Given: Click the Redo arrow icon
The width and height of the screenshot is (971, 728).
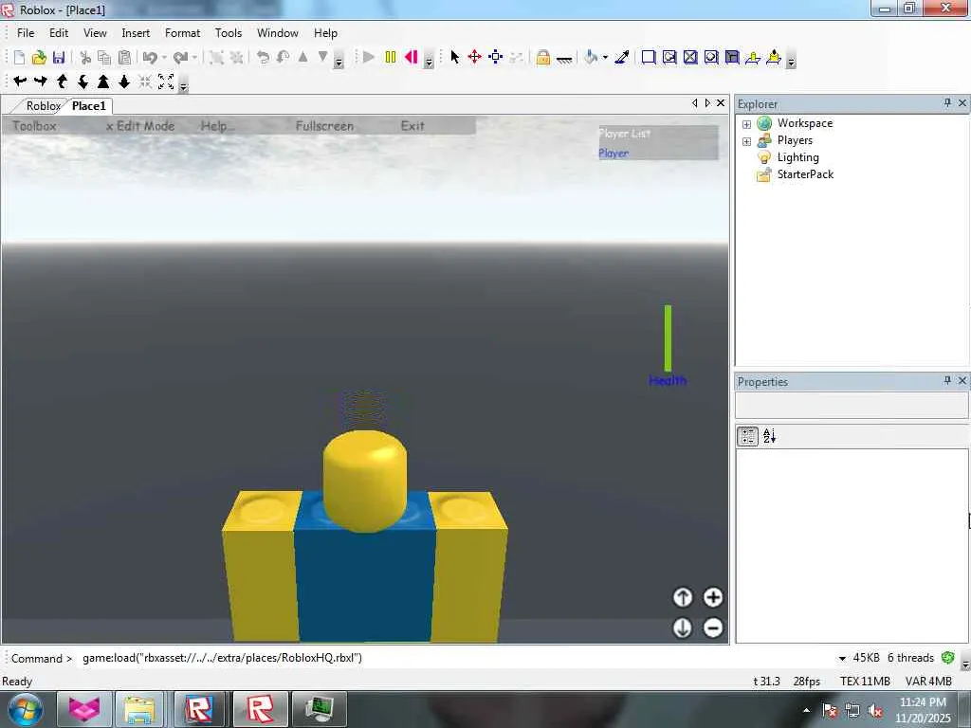Looking at the screenshot, I should pyautogui.click(x=181, y=58).
